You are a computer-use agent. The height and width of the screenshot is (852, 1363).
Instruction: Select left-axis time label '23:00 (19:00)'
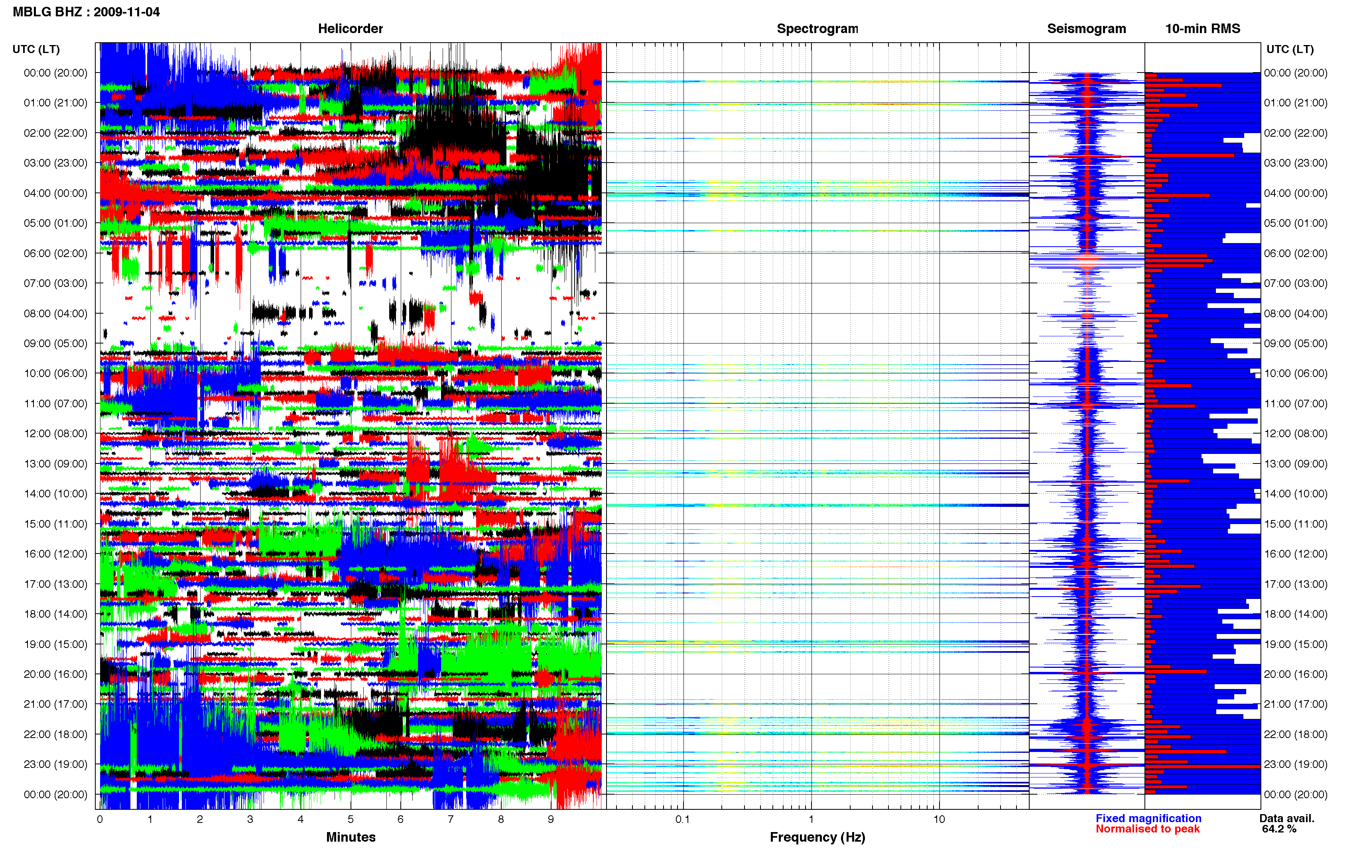pyautogui.click(x=55, y=765)
